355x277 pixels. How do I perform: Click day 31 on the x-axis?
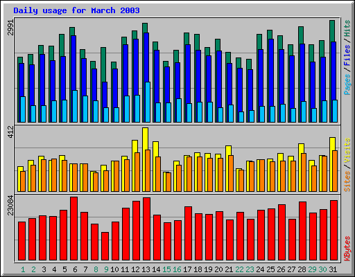(333, 269)
